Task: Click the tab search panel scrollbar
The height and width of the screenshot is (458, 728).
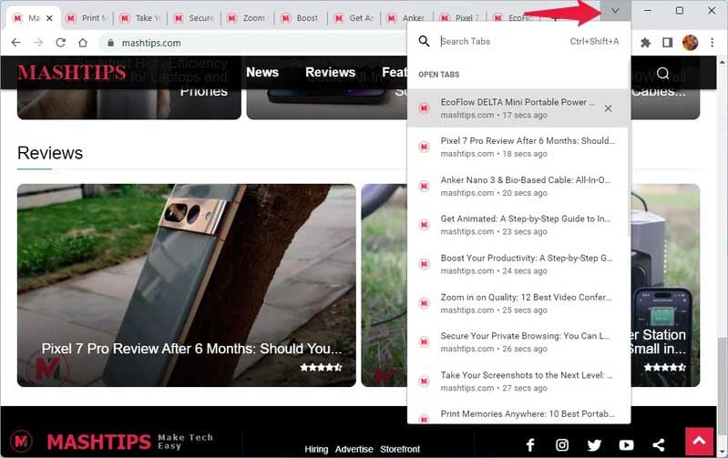Action: tap(629, 151)
